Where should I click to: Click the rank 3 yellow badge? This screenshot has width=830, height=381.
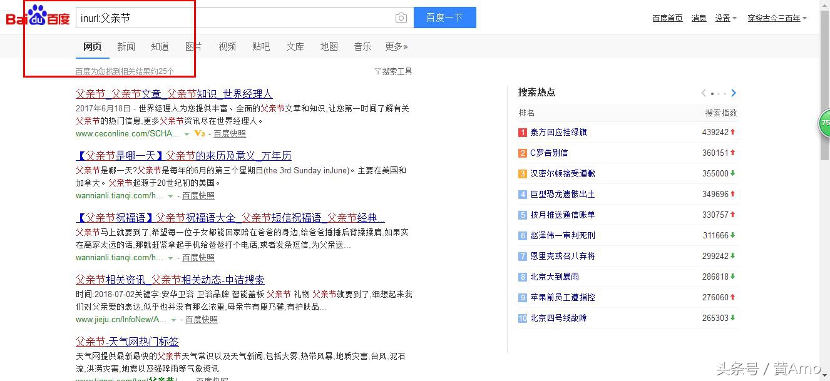[x=523, y=173]
